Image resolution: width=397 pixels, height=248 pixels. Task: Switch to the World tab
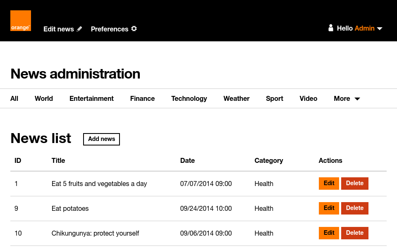tap(44, 98)
